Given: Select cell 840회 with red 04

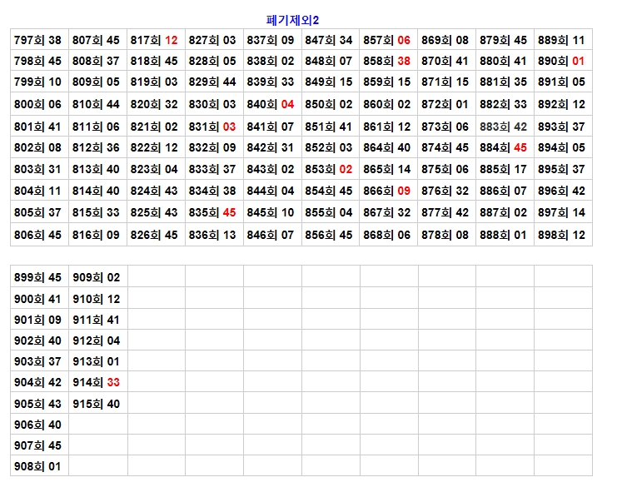Looking at the screenshot, I should [271, 104].
